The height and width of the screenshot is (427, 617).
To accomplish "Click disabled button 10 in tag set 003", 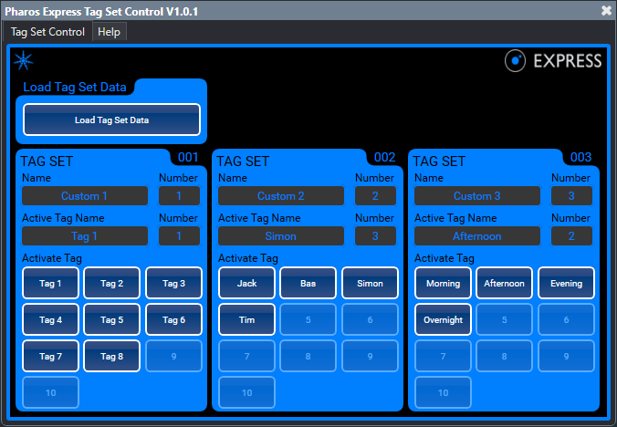I will [x=443, y=392].
